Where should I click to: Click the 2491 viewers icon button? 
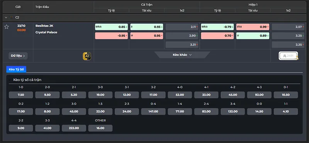[288, 56]
